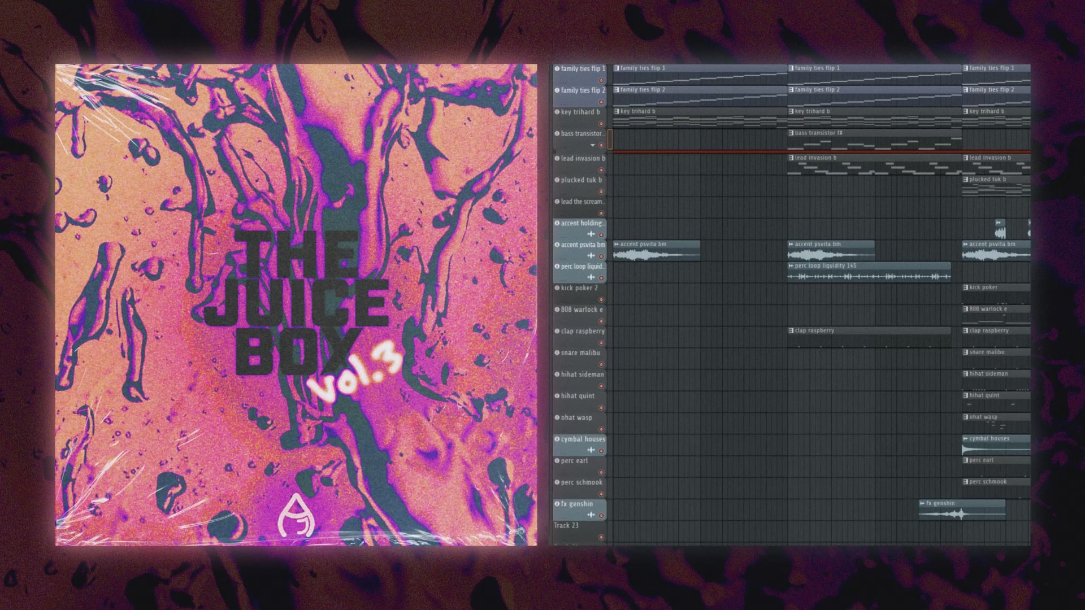Click the pattern icon on bass transistor f# clip

click(791, 133)
